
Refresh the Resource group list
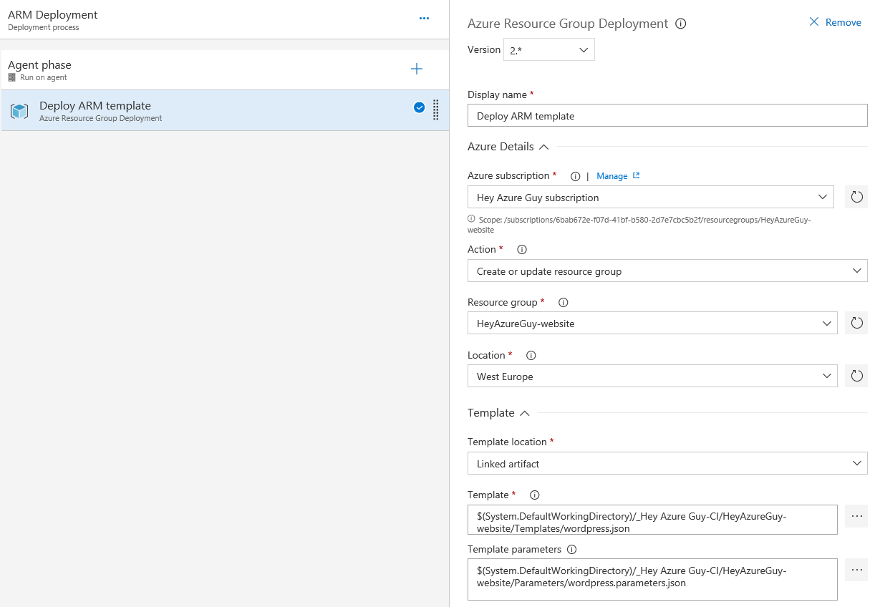click(x=856, y=323)
